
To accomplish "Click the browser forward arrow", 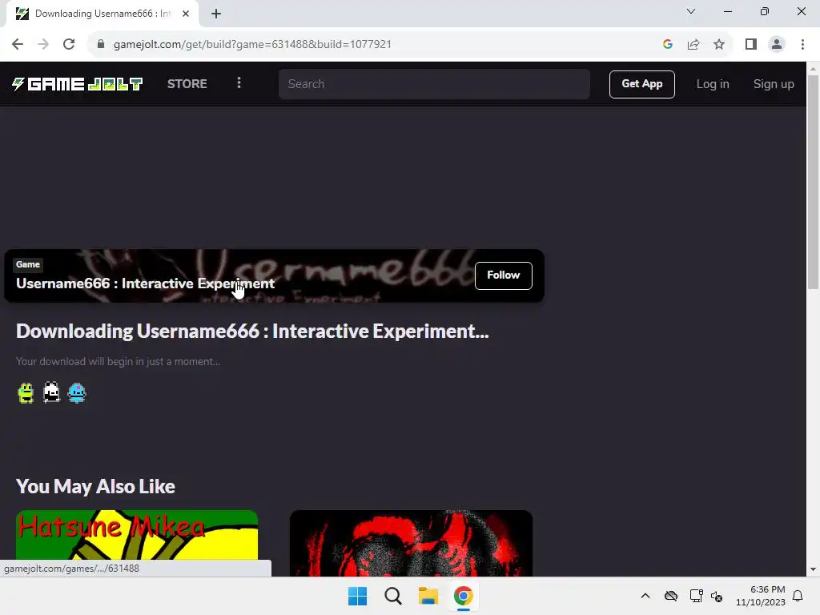I will 43,45.
